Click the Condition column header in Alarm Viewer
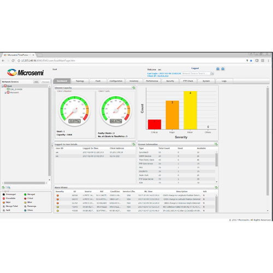 click(x=115, y=192)
